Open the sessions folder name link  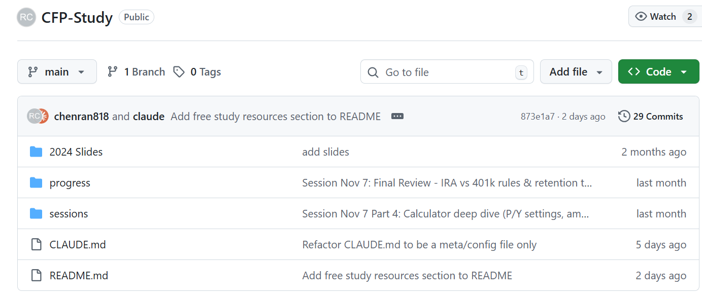pyautogui.click(x=69, y=214)
